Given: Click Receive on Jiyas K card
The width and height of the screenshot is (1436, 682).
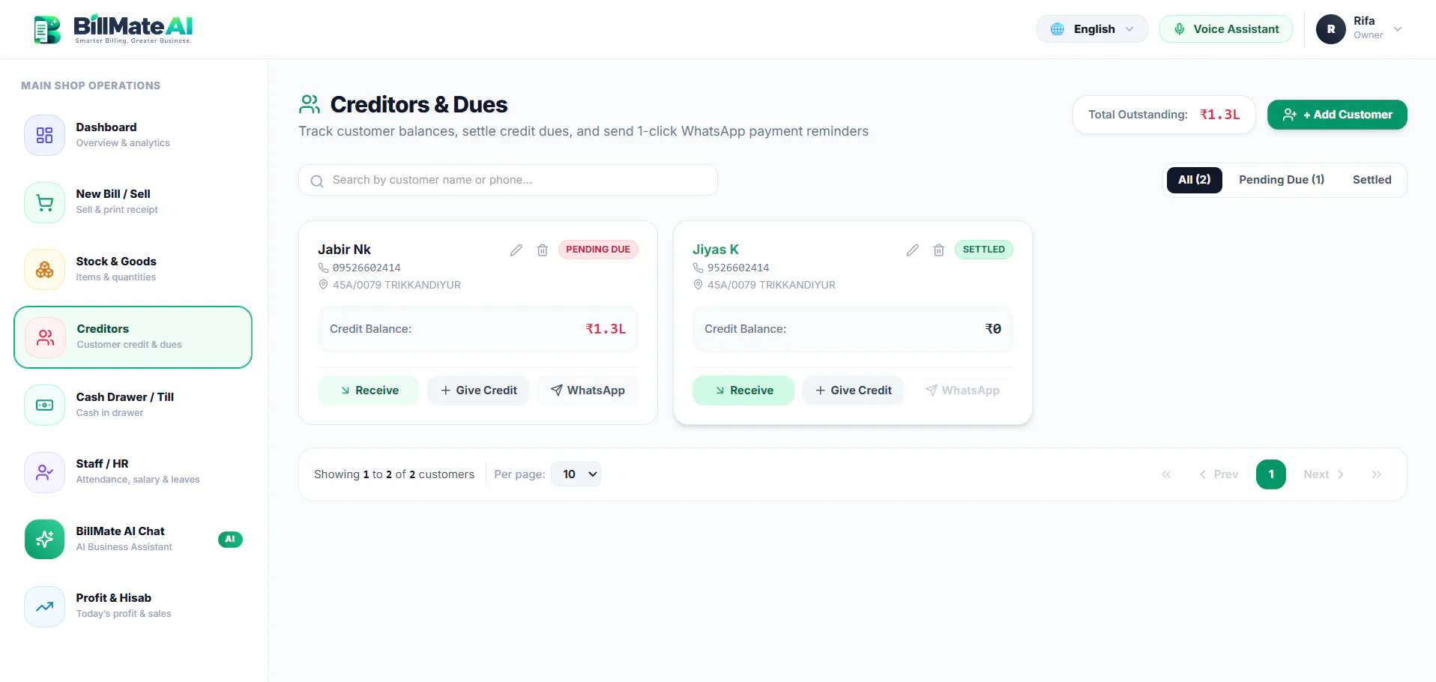Looking at the screenshot, I should tap(743, 390).
